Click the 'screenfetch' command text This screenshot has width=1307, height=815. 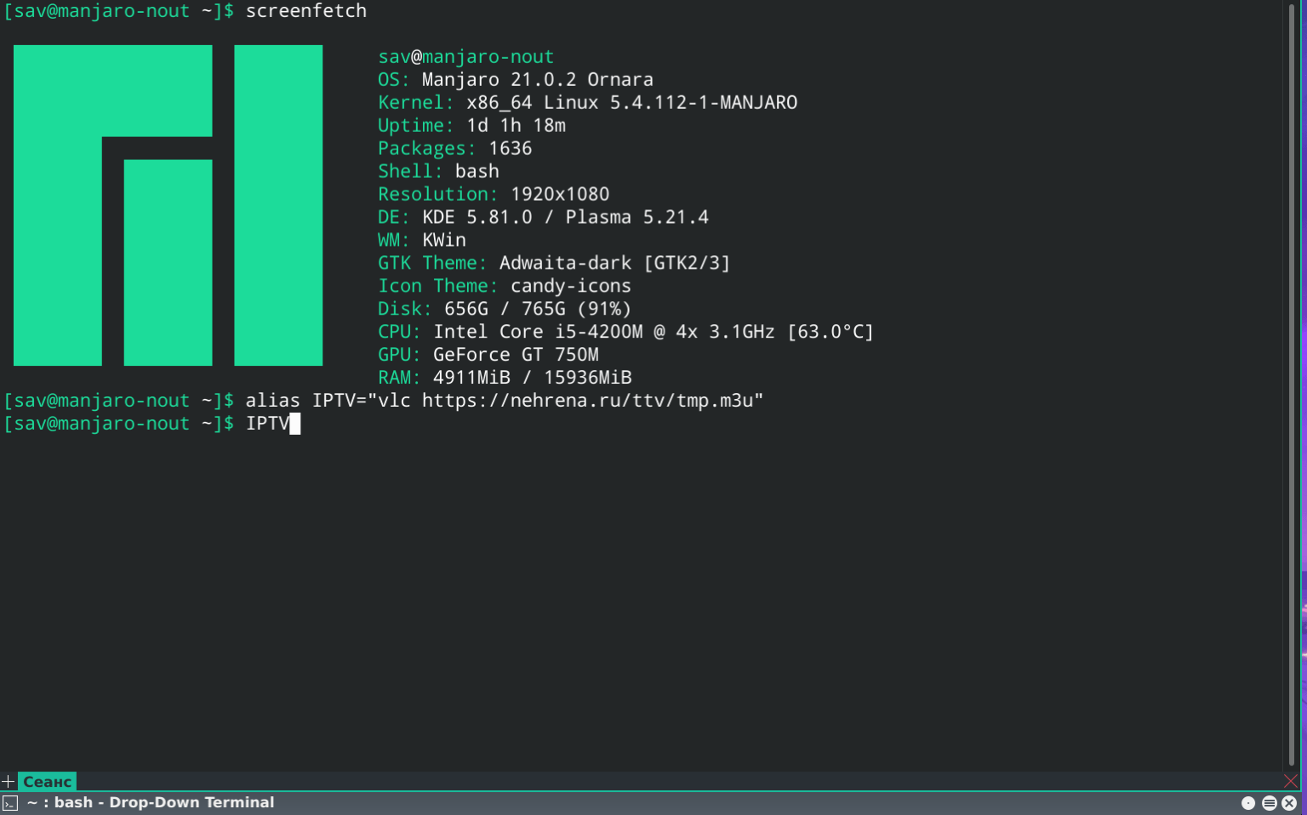click(306, 11)
